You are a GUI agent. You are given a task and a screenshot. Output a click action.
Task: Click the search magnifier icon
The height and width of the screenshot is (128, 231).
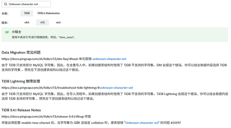pyautogui.click(x=6, y=4)
